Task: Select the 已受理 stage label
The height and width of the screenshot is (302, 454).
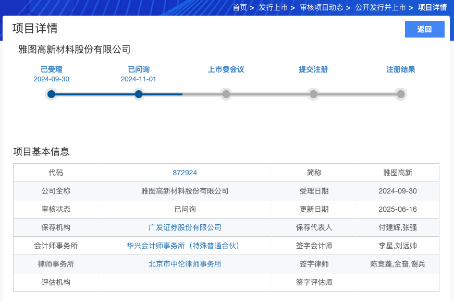Action: point(51,69)
